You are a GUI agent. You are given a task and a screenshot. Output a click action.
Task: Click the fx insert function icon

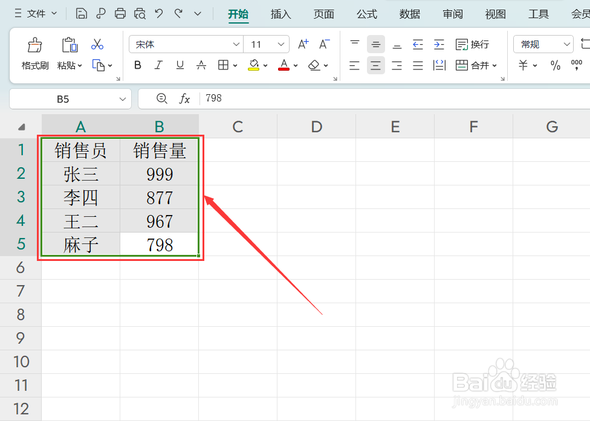184,98
